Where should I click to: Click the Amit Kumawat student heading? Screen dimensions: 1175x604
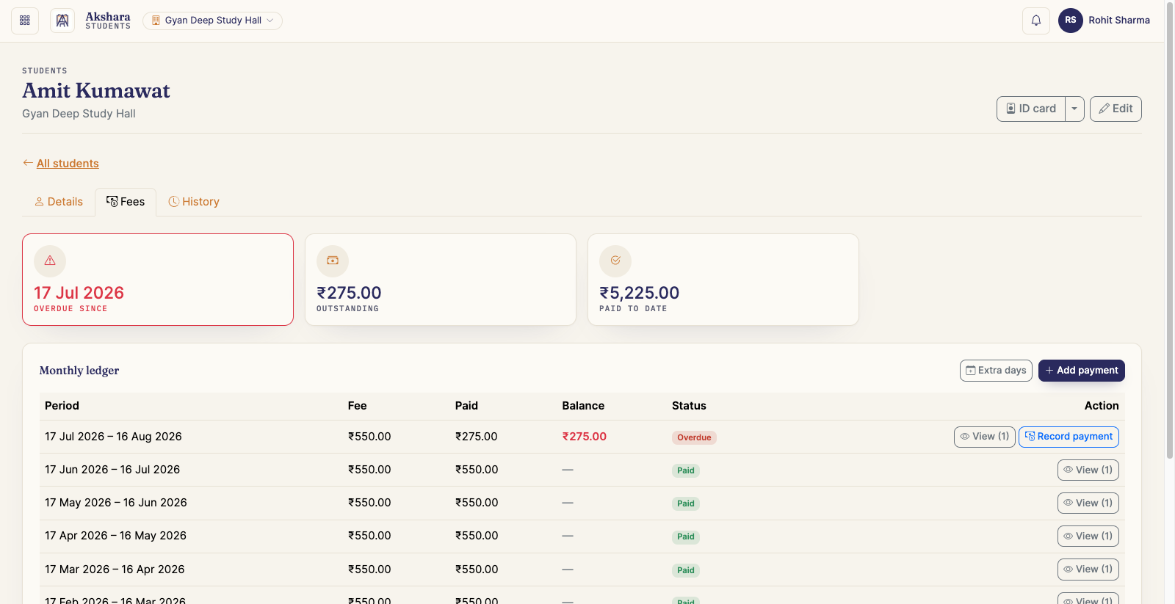coord(96,90)
